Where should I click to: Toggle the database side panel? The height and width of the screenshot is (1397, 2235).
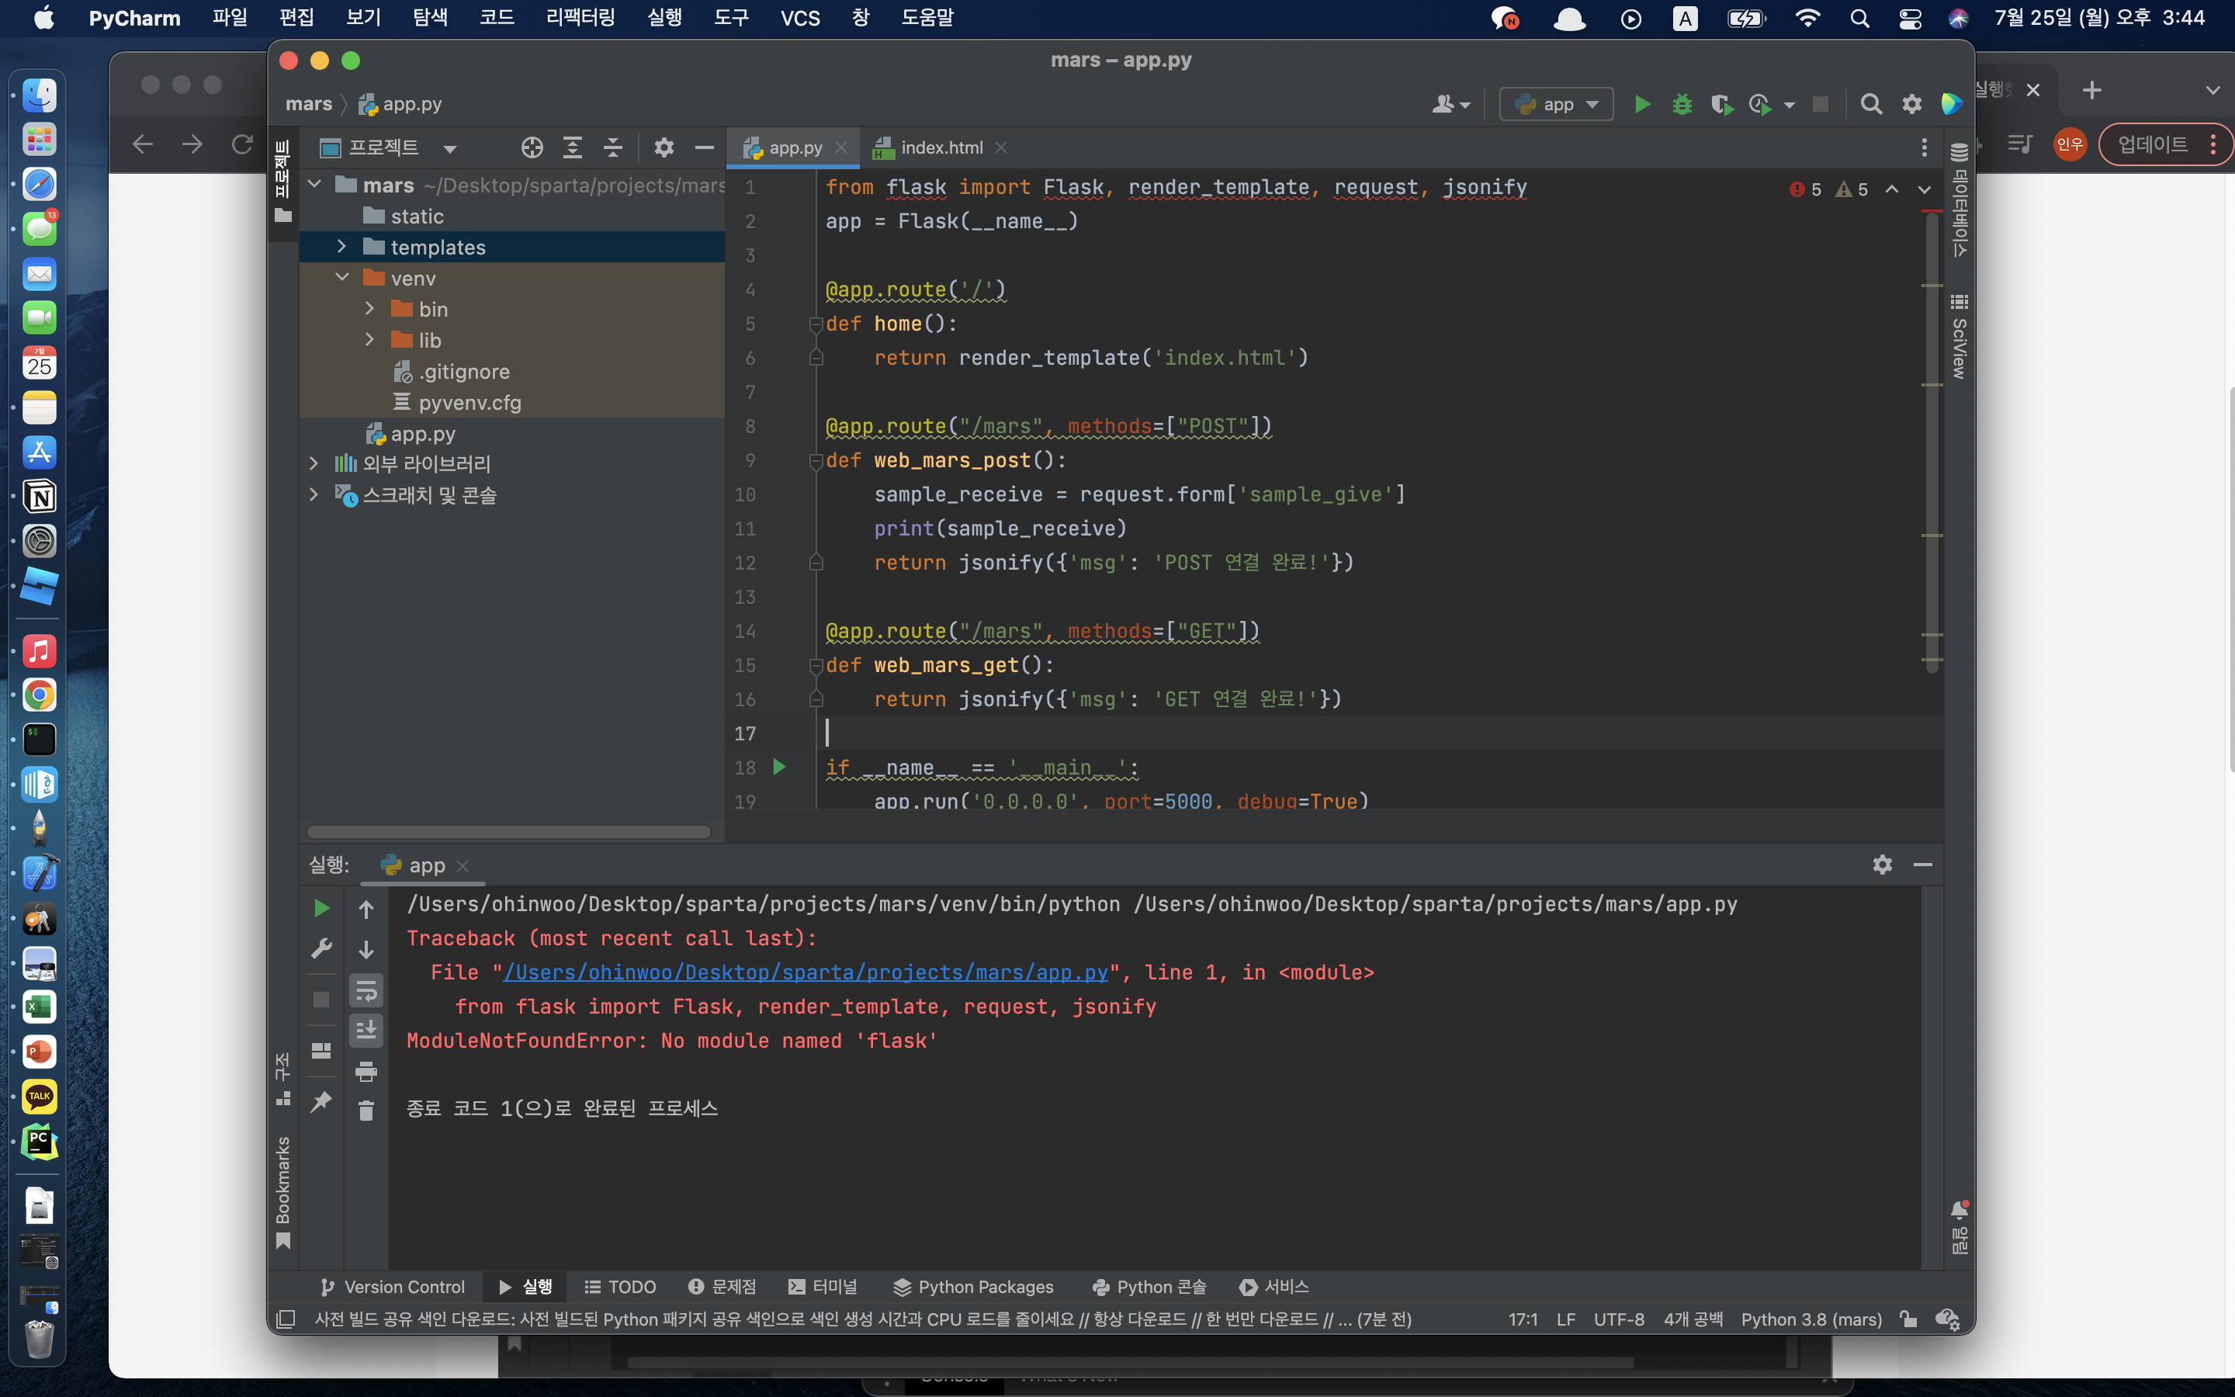coord(1959,199)
